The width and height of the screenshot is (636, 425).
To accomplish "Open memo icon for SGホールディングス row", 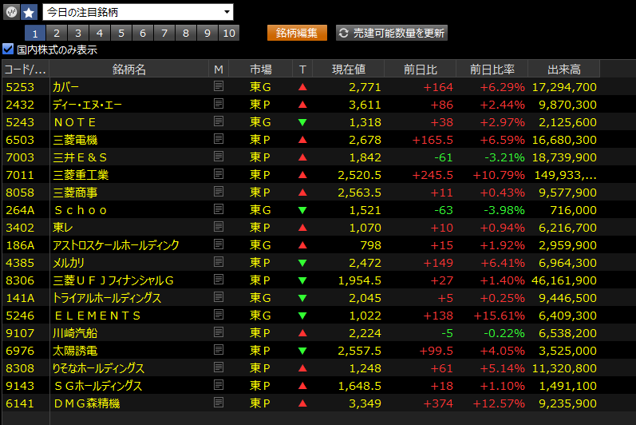I will tap(218, 385).
